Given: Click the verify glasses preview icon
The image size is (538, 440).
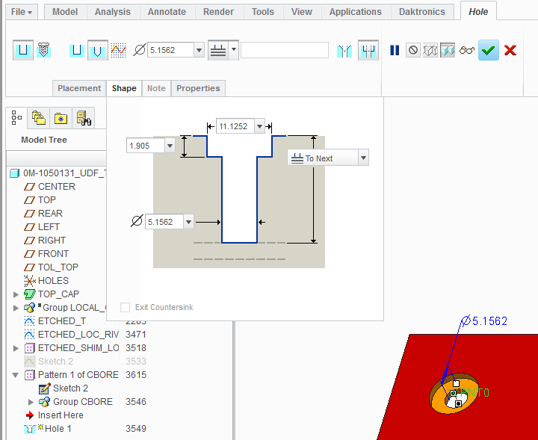Looking at the screenshot, I should 466,50.
